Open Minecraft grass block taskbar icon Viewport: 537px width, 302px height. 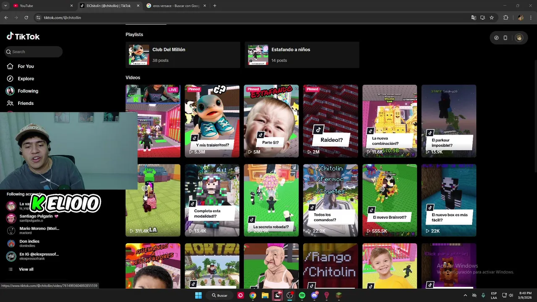pos(339,295)
